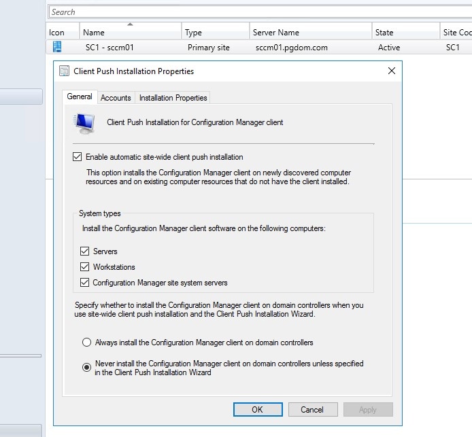The image size is (472, 437).
Task: Click the Apply button
Action: pyautogui.click(x=368, y=410)
